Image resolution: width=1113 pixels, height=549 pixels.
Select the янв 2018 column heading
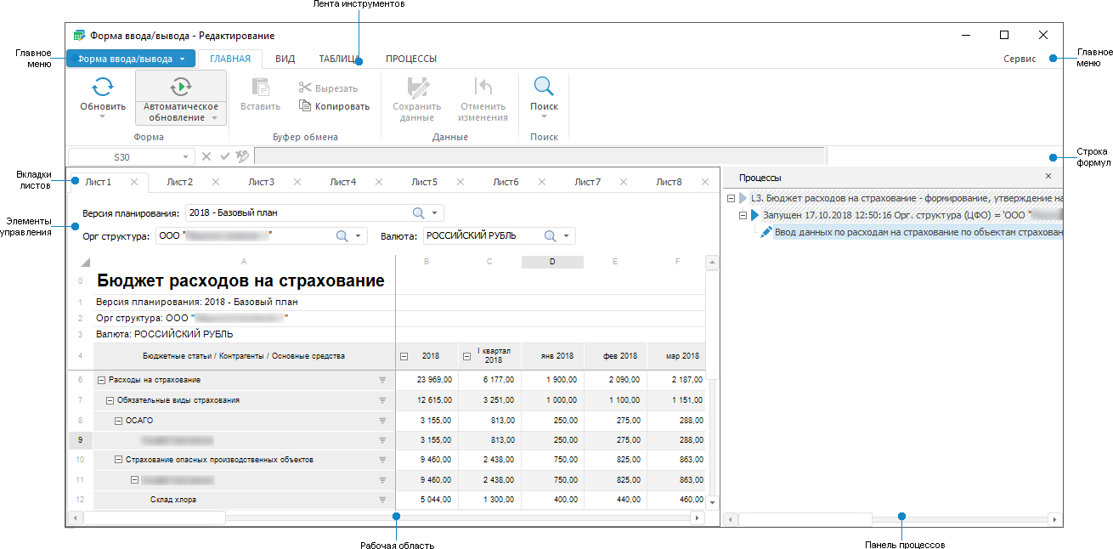coord(552,356)
